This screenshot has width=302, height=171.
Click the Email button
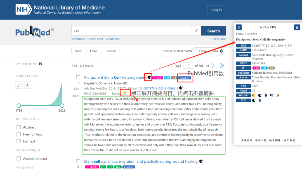click(x=93, y=51)
